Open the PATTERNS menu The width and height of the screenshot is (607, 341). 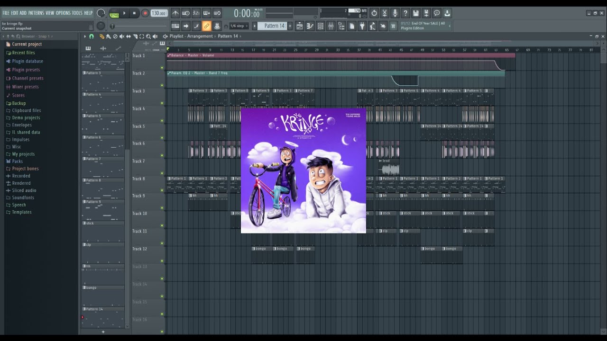(36, 13)
